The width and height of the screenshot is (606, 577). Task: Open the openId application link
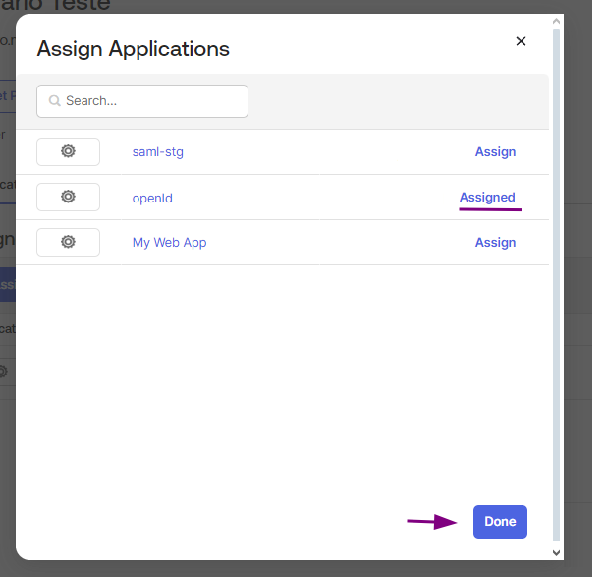[152, 198]
